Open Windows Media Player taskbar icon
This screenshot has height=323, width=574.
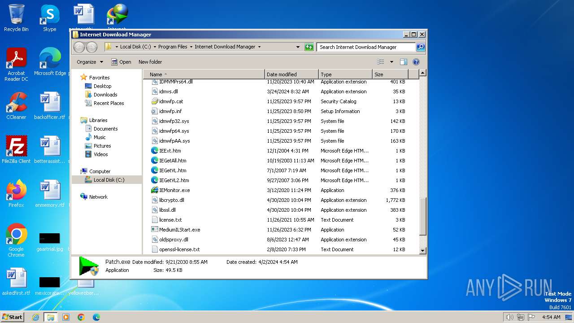tap(66, 317)
